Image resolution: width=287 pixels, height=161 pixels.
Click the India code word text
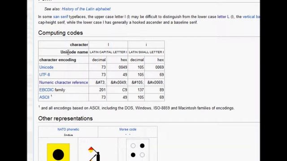tap(68, 135)
